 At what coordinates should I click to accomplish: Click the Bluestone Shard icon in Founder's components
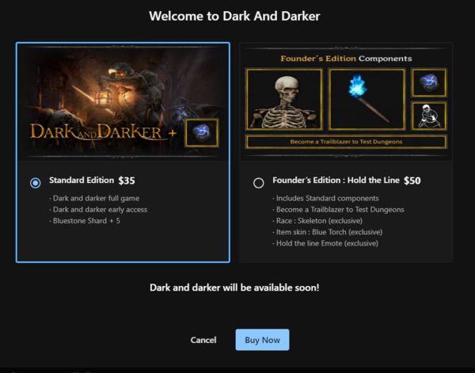tap(429, 82)
